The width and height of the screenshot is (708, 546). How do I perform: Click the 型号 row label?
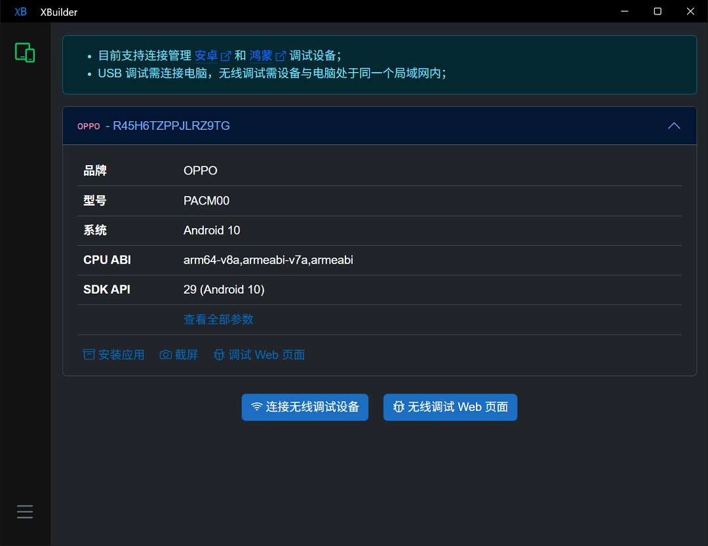pyautogui.click(x=95, y=201)
